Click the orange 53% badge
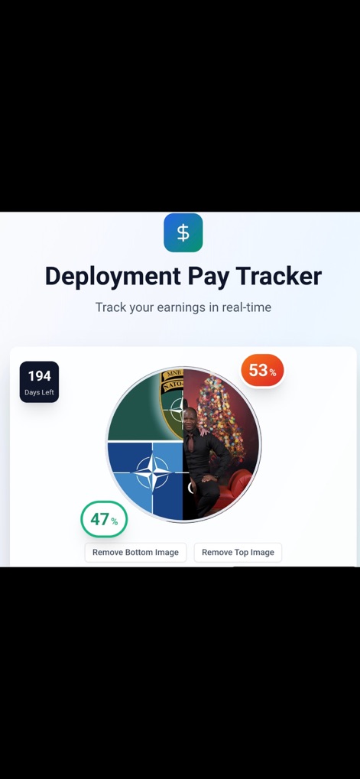This screenshot has width=360, height=779. pyautogui.click(x=262, y=370)
